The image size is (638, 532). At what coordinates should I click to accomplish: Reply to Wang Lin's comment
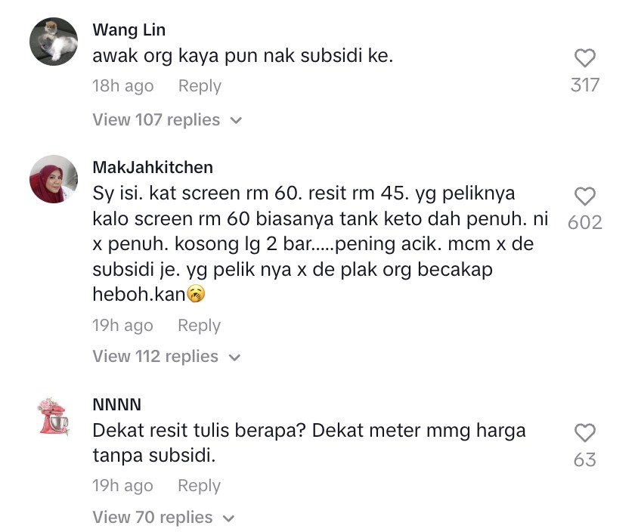click(200, 86)
